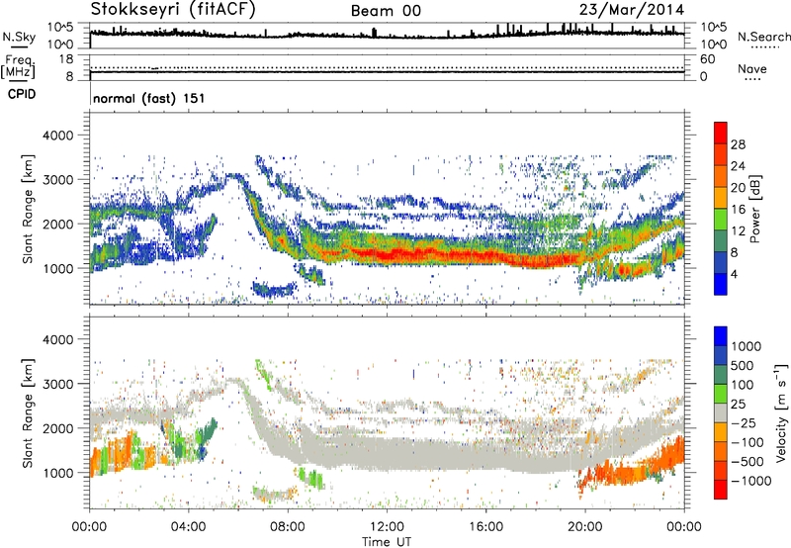Select 'normal (fast) 151' text
The width and height of the screenshot is (791, 548).
[149, 98]
